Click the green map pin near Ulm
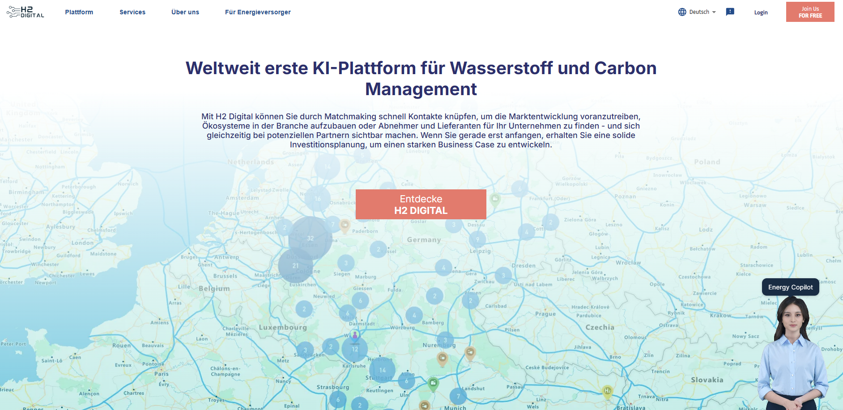 point(433,383)
